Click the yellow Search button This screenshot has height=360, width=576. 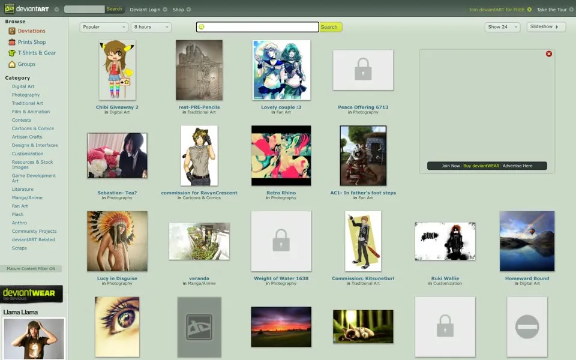click(x=331, y=27)
